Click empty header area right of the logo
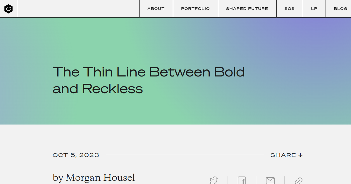Viewport: 351px width, 184px height. [78, 9]
